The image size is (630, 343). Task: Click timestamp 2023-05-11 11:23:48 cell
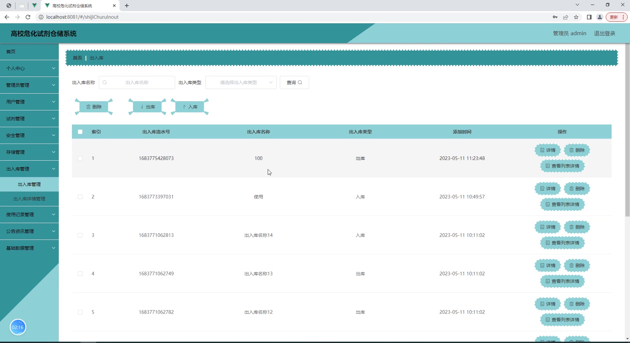462,158
